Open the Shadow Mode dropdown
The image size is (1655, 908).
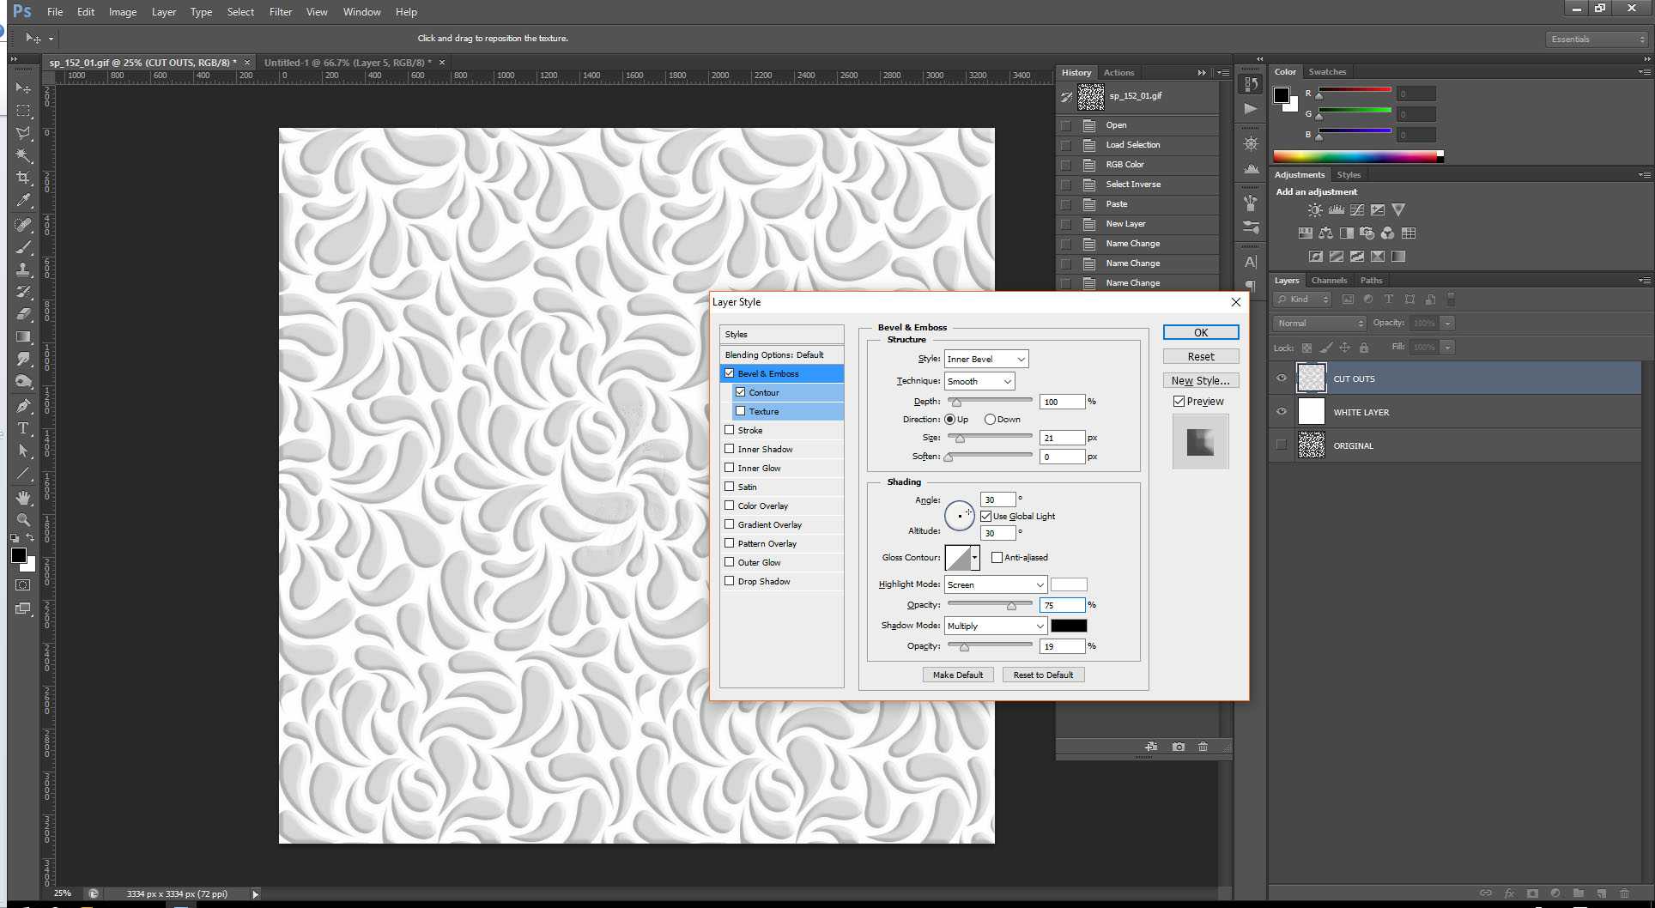[995, 626]
